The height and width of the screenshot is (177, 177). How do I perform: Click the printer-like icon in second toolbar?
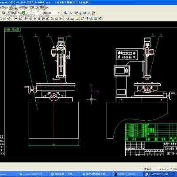coord(57,19)
